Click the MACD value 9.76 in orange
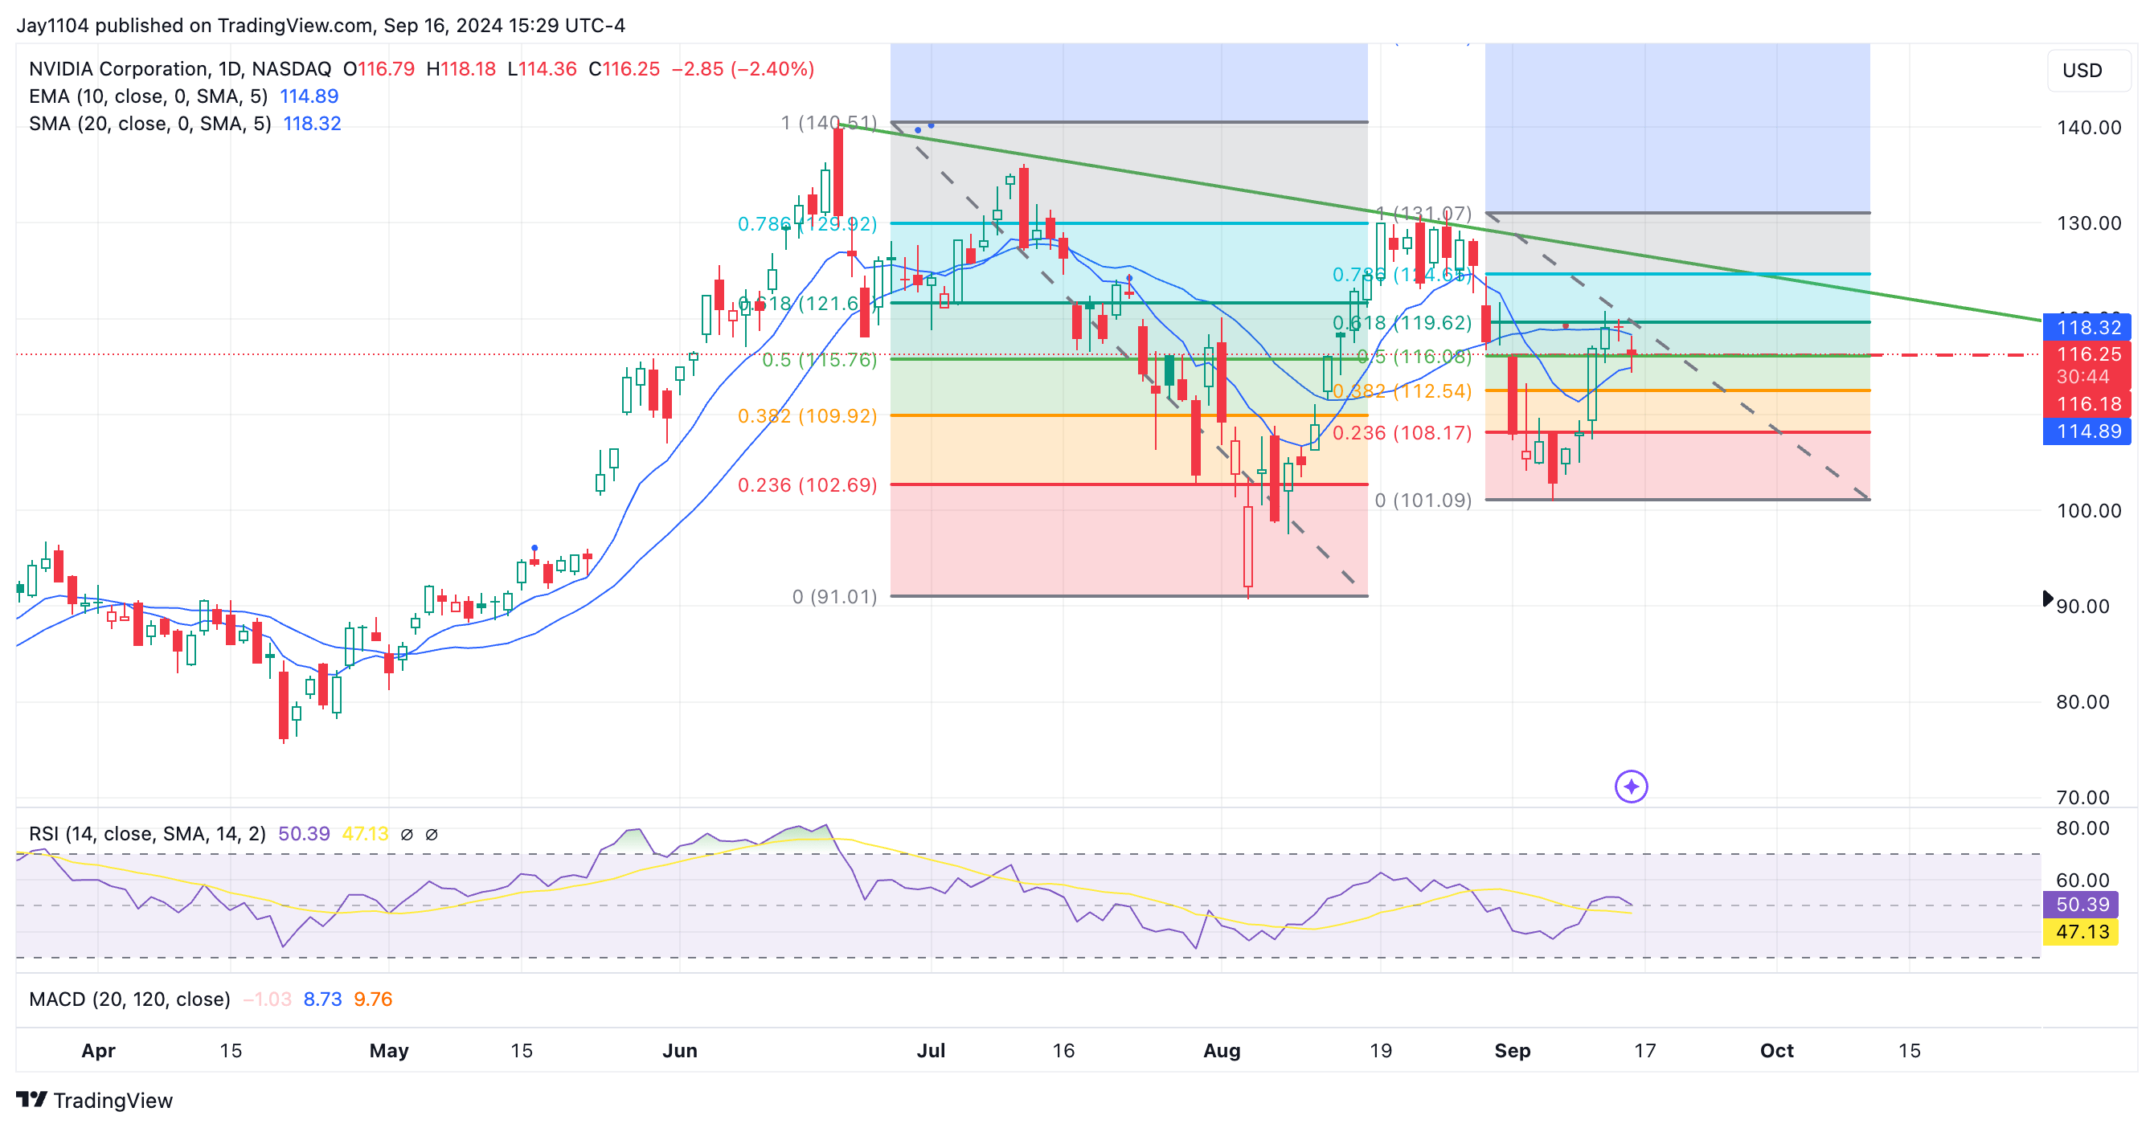Screen dimensions: 2154x1128 [373, 999]
